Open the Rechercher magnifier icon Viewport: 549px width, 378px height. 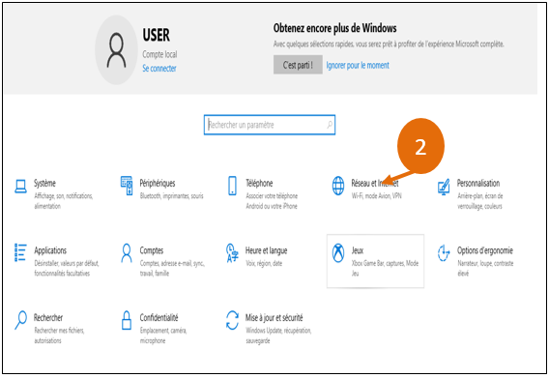tap(21, 320)
